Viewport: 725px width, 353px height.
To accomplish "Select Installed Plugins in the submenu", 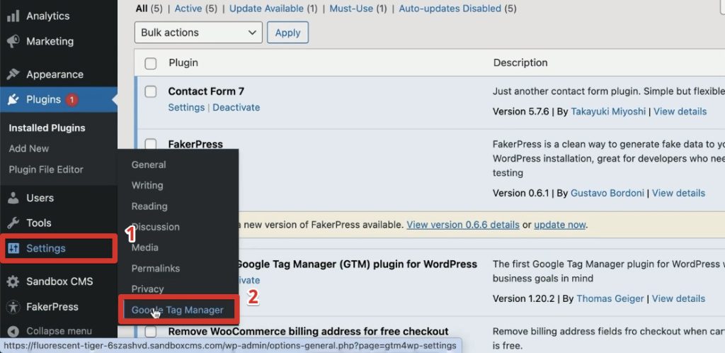I will coord(47,128).
